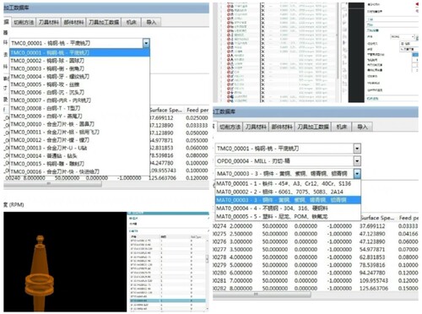
Task: Choose TMC0_00010 in the tool list
Action: click(x=79, y=124)
